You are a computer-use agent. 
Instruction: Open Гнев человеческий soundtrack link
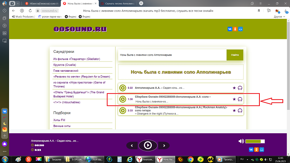click(x=66, y=71)
